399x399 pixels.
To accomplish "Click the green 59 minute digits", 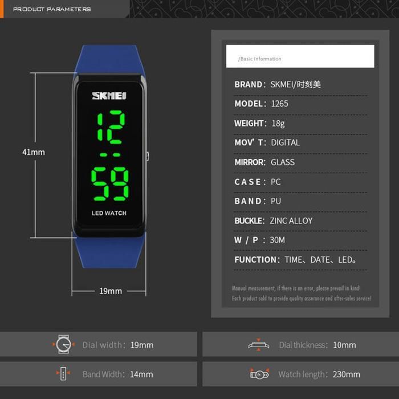I will [109, 184].
